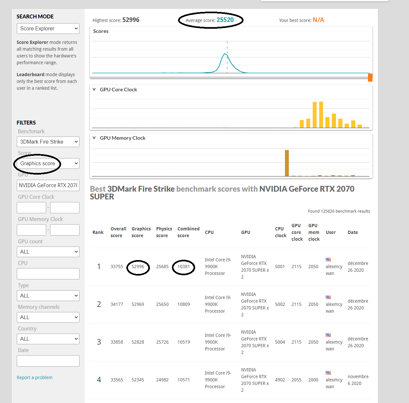Click the peak of the Scores distribution curve
This screenshot has height=403, width=409.
225,54
